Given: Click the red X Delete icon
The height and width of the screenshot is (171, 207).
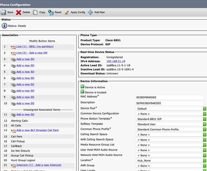Looking at the screenshot, I should coord(19,13).
